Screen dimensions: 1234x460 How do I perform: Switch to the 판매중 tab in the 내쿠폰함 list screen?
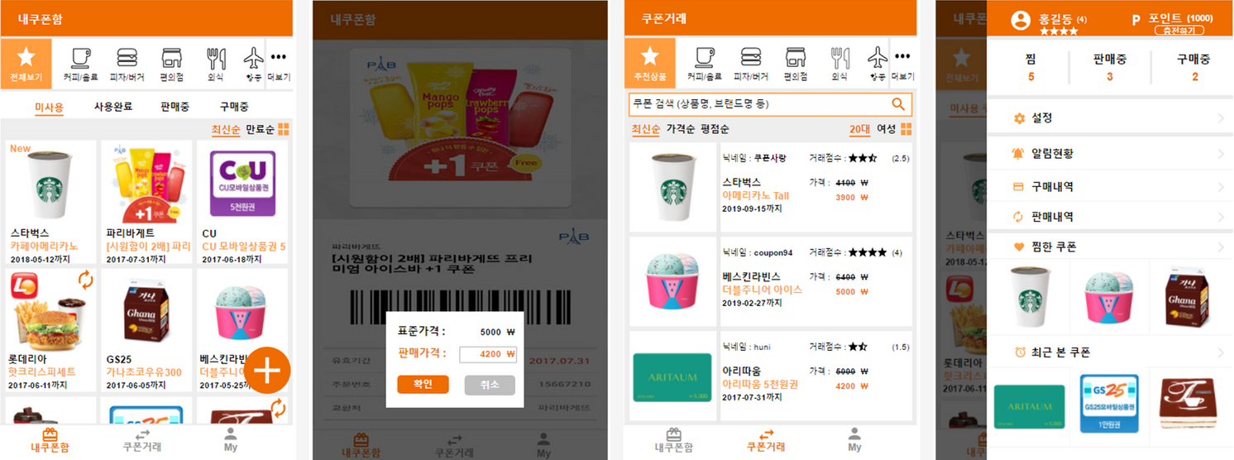tap(175, 107)
